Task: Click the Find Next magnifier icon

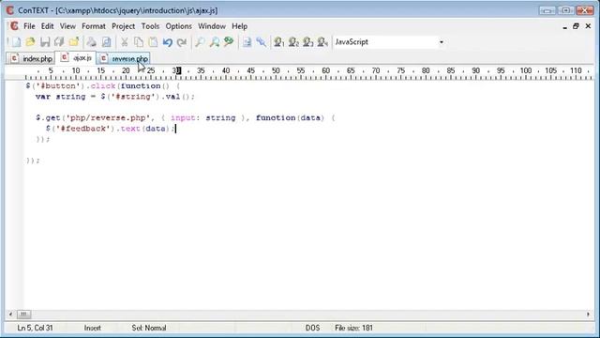Action: click(215, 42)
